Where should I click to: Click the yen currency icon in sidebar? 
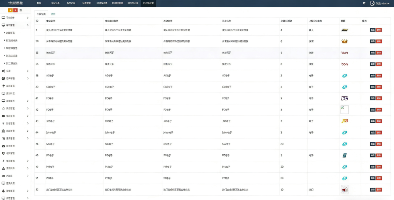(x=3, y=123)
